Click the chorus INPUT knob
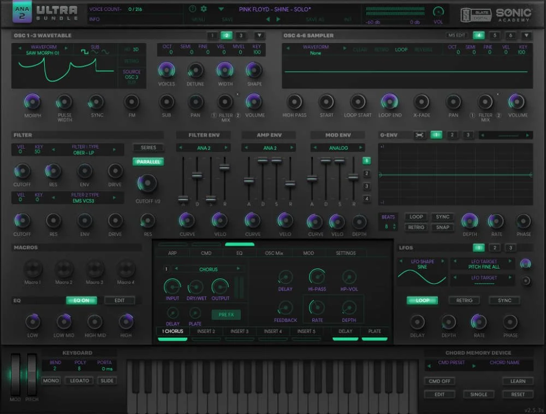546x414 pixels. coord(173,287)
